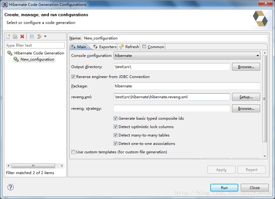
Task: Click the tree panel horizontal scrollbar thumb
Action: click(33, 166)
